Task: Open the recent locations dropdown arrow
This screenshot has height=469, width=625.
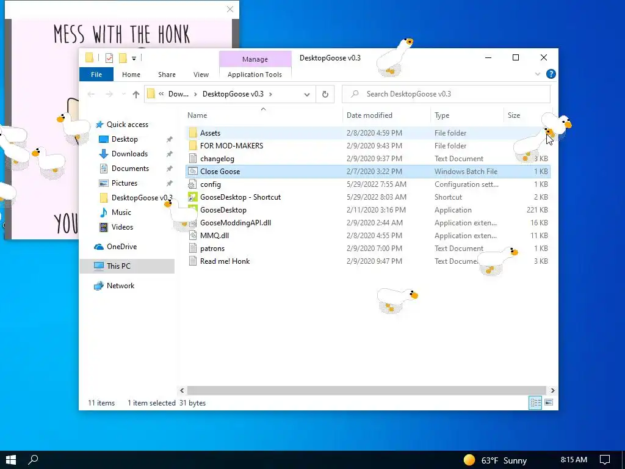Action: click(x=123, y=95)
